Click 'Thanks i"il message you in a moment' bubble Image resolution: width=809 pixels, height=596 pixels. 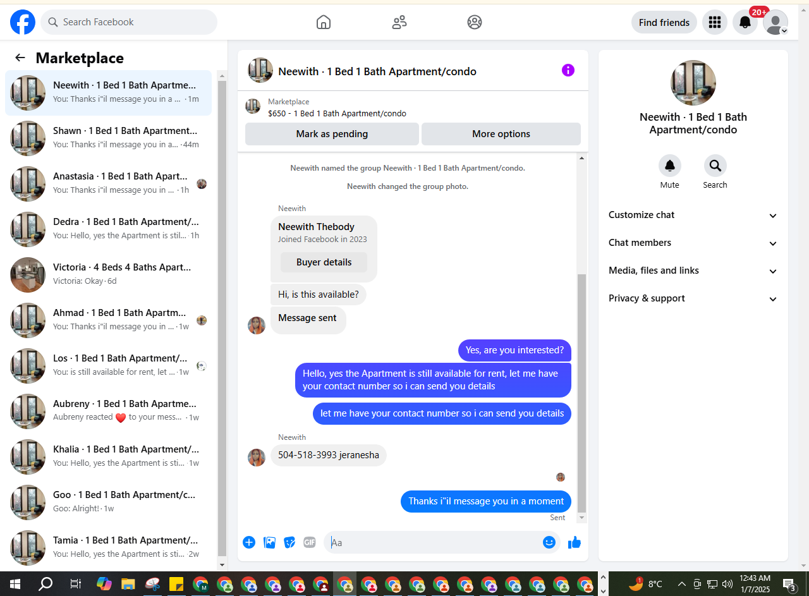click(486, 501)
